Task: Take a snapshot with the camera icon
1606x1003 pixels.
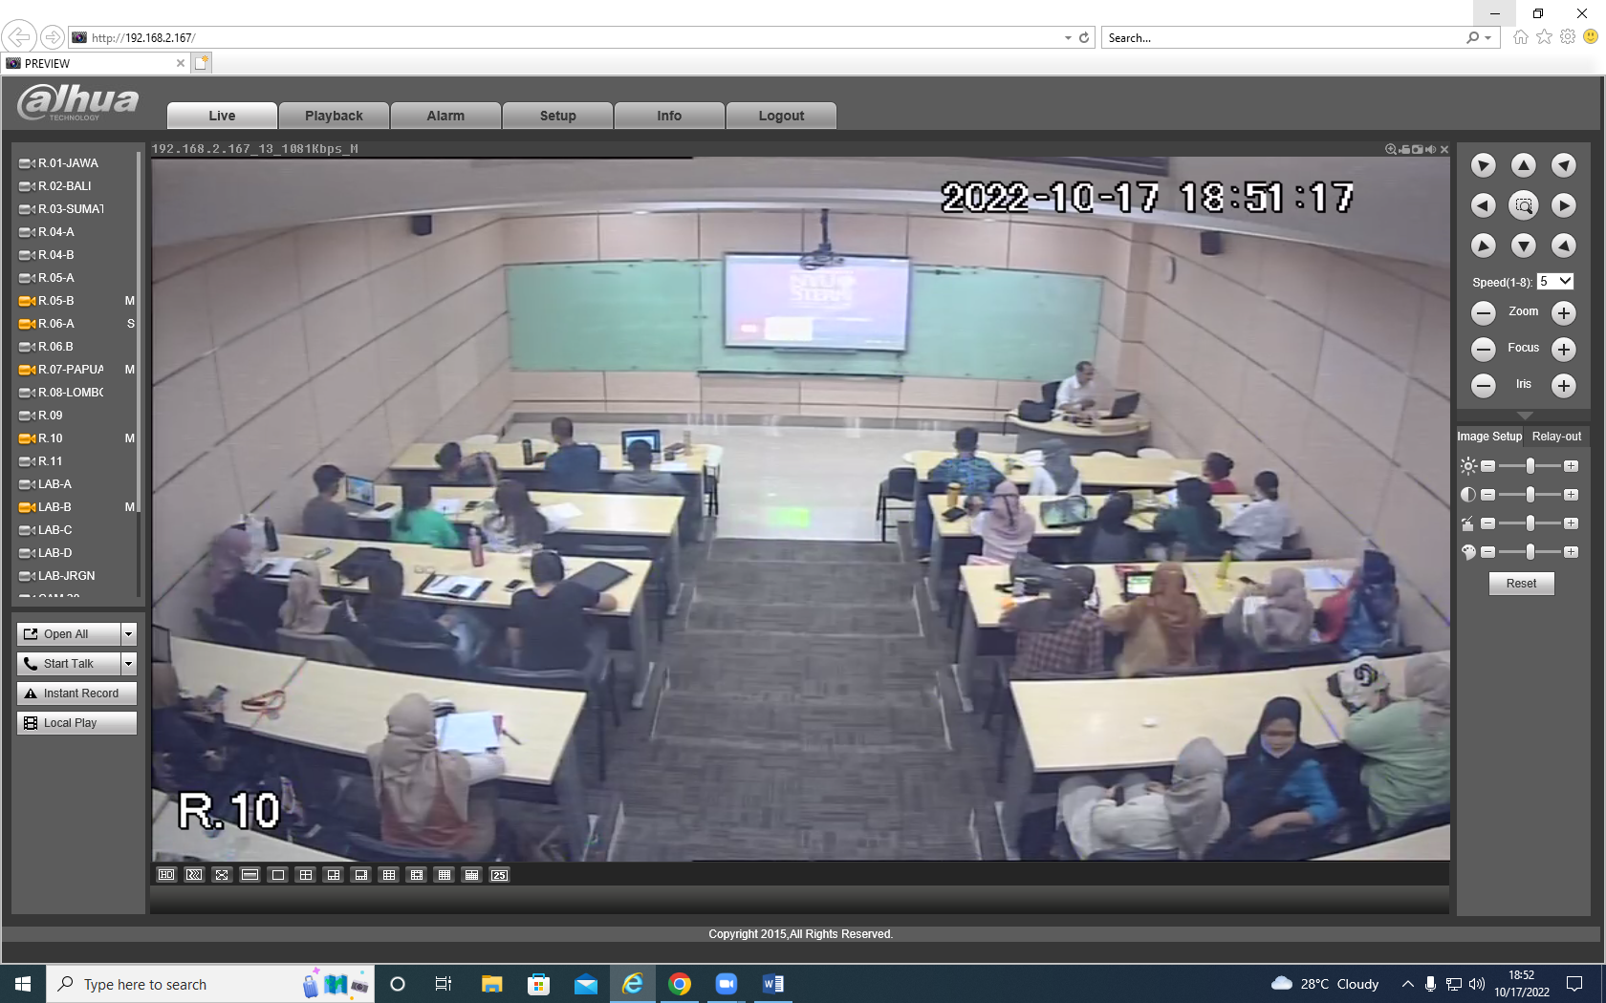Action: pos(1418,149)
